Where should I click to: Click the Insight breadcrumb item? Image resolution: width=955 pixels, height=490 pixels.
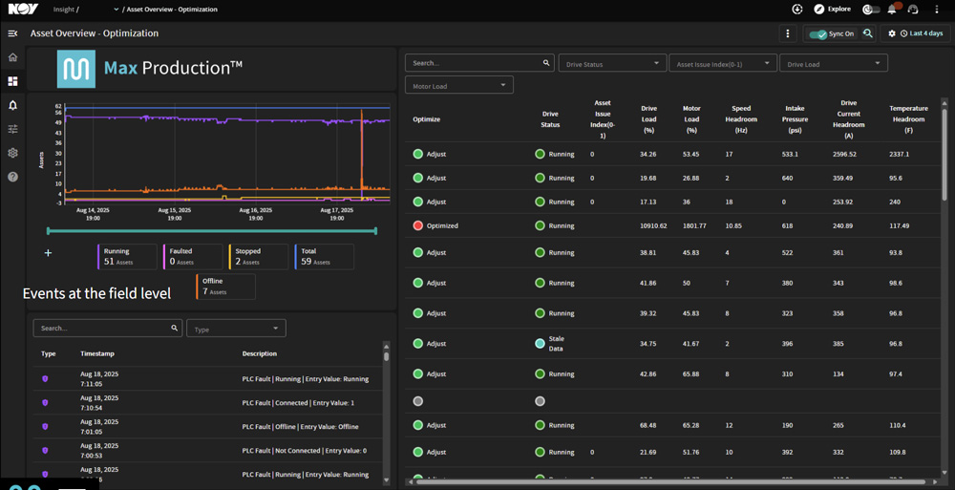pos(63,10)
